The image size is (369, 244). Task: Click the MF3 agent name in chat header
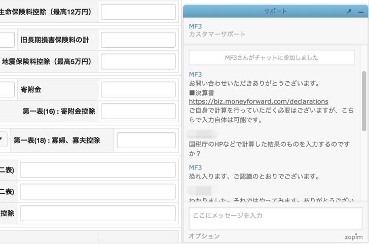195,26
